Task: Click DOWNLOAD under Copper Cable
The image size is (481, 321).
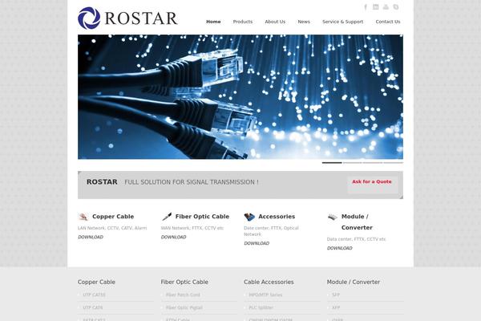Action: (91, 238)
